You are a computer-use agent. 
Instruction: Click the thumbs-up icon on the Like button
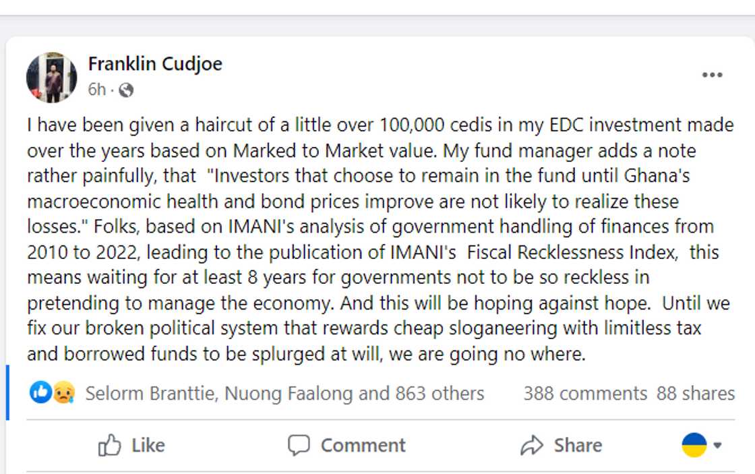[109, 445]
